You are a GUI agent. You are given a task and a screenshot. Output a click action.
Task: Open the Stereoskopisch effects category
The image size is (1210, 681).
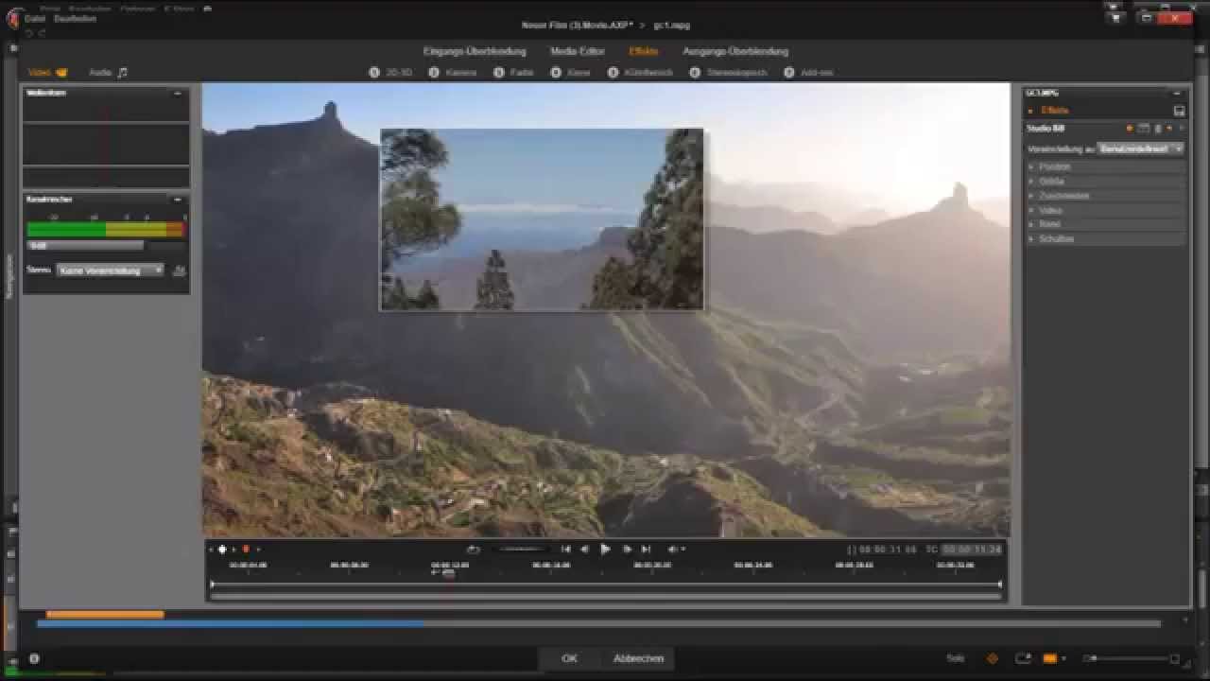[x=729, y=72]
